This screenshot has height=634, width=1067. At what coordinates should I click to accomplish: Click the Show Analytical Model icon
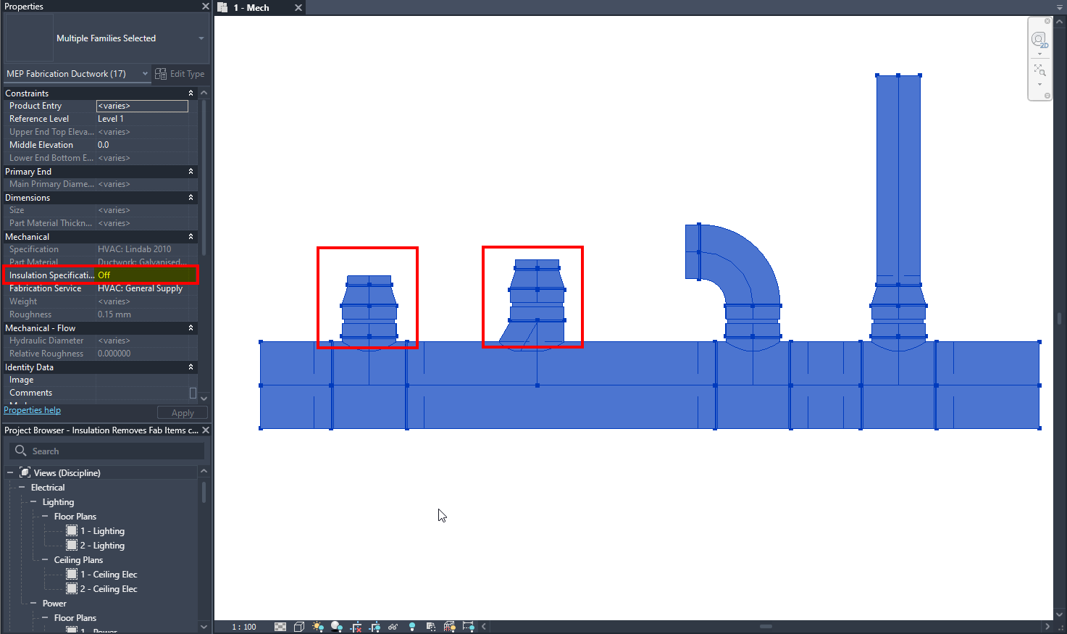coord(449,627)
